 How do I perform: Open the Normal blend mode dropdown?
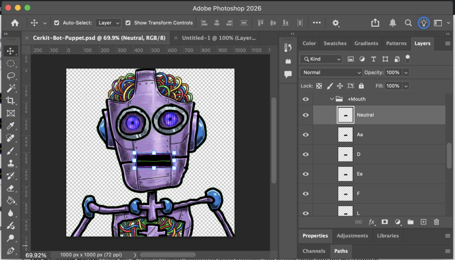331,72
